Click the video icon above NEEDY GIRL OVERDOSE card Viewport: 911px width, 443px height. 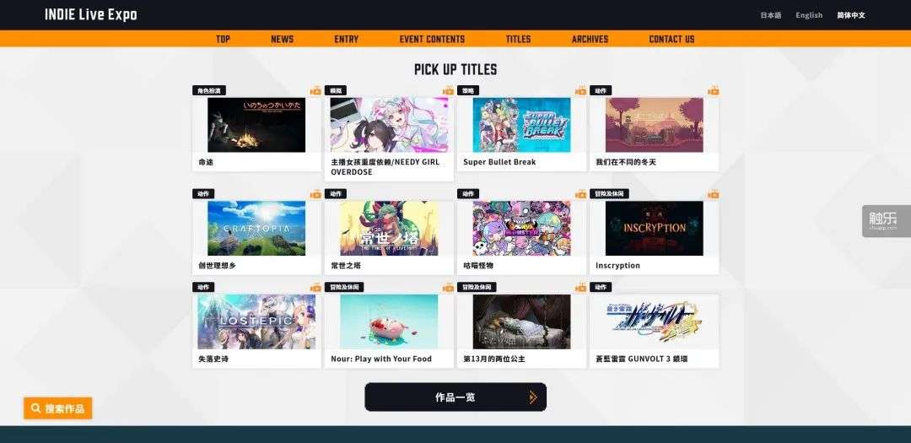click(448, 90)
